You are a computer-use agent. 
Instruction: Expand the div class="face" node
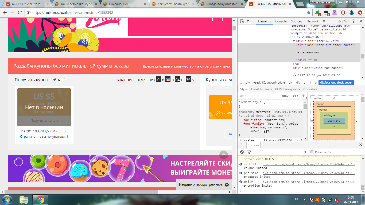pyautogui.click(x=294, y=41)
